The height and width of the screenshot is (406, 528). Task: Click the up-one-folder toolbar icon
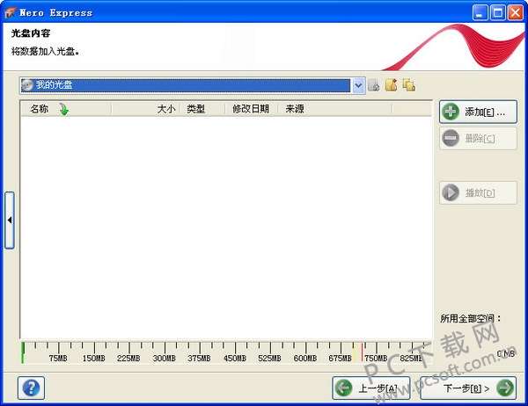(x=374, y=85)
